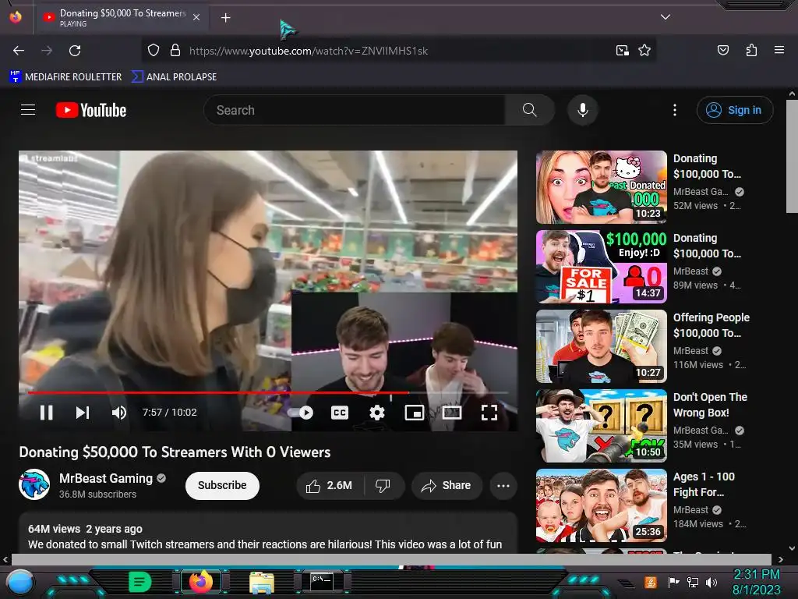
Task: Open more actions ellipsis under video
Action: tap(503, 485)
